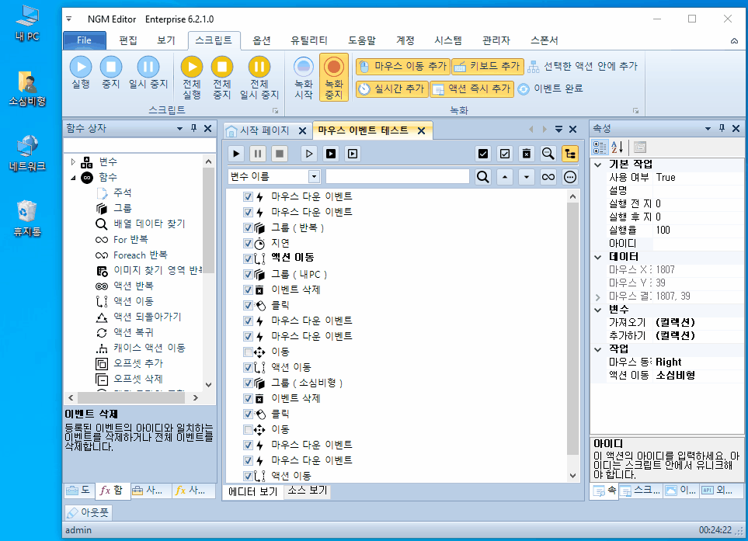Click the blue 일시 중지 (pause) button
The image size is (748, 541).
click(x=148, y=72)
